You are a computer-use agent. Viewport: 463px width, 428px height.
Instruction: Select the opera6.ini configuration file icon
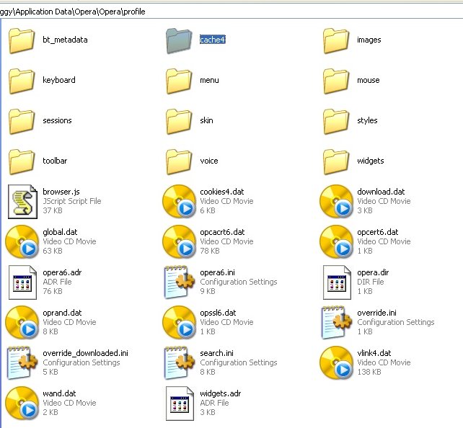coord(178,282)
